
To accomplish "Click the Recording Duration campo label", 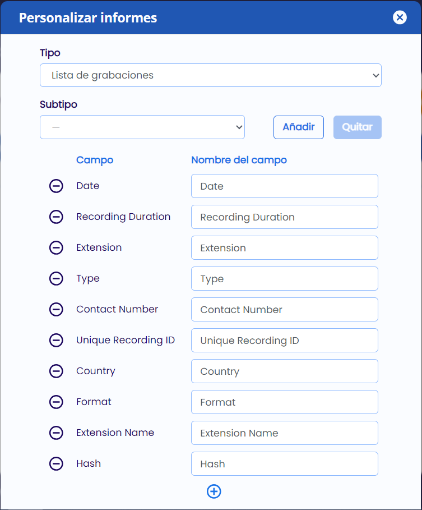I will tap(123, 217).
